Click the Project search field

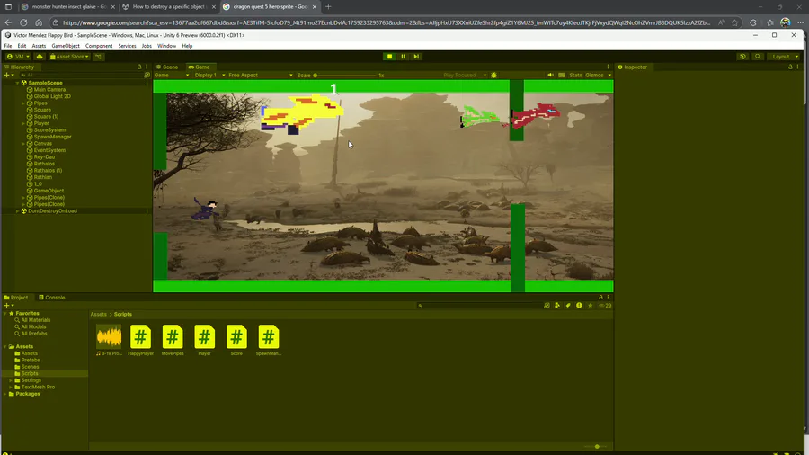pyautogui.click(x=479, y=306)
